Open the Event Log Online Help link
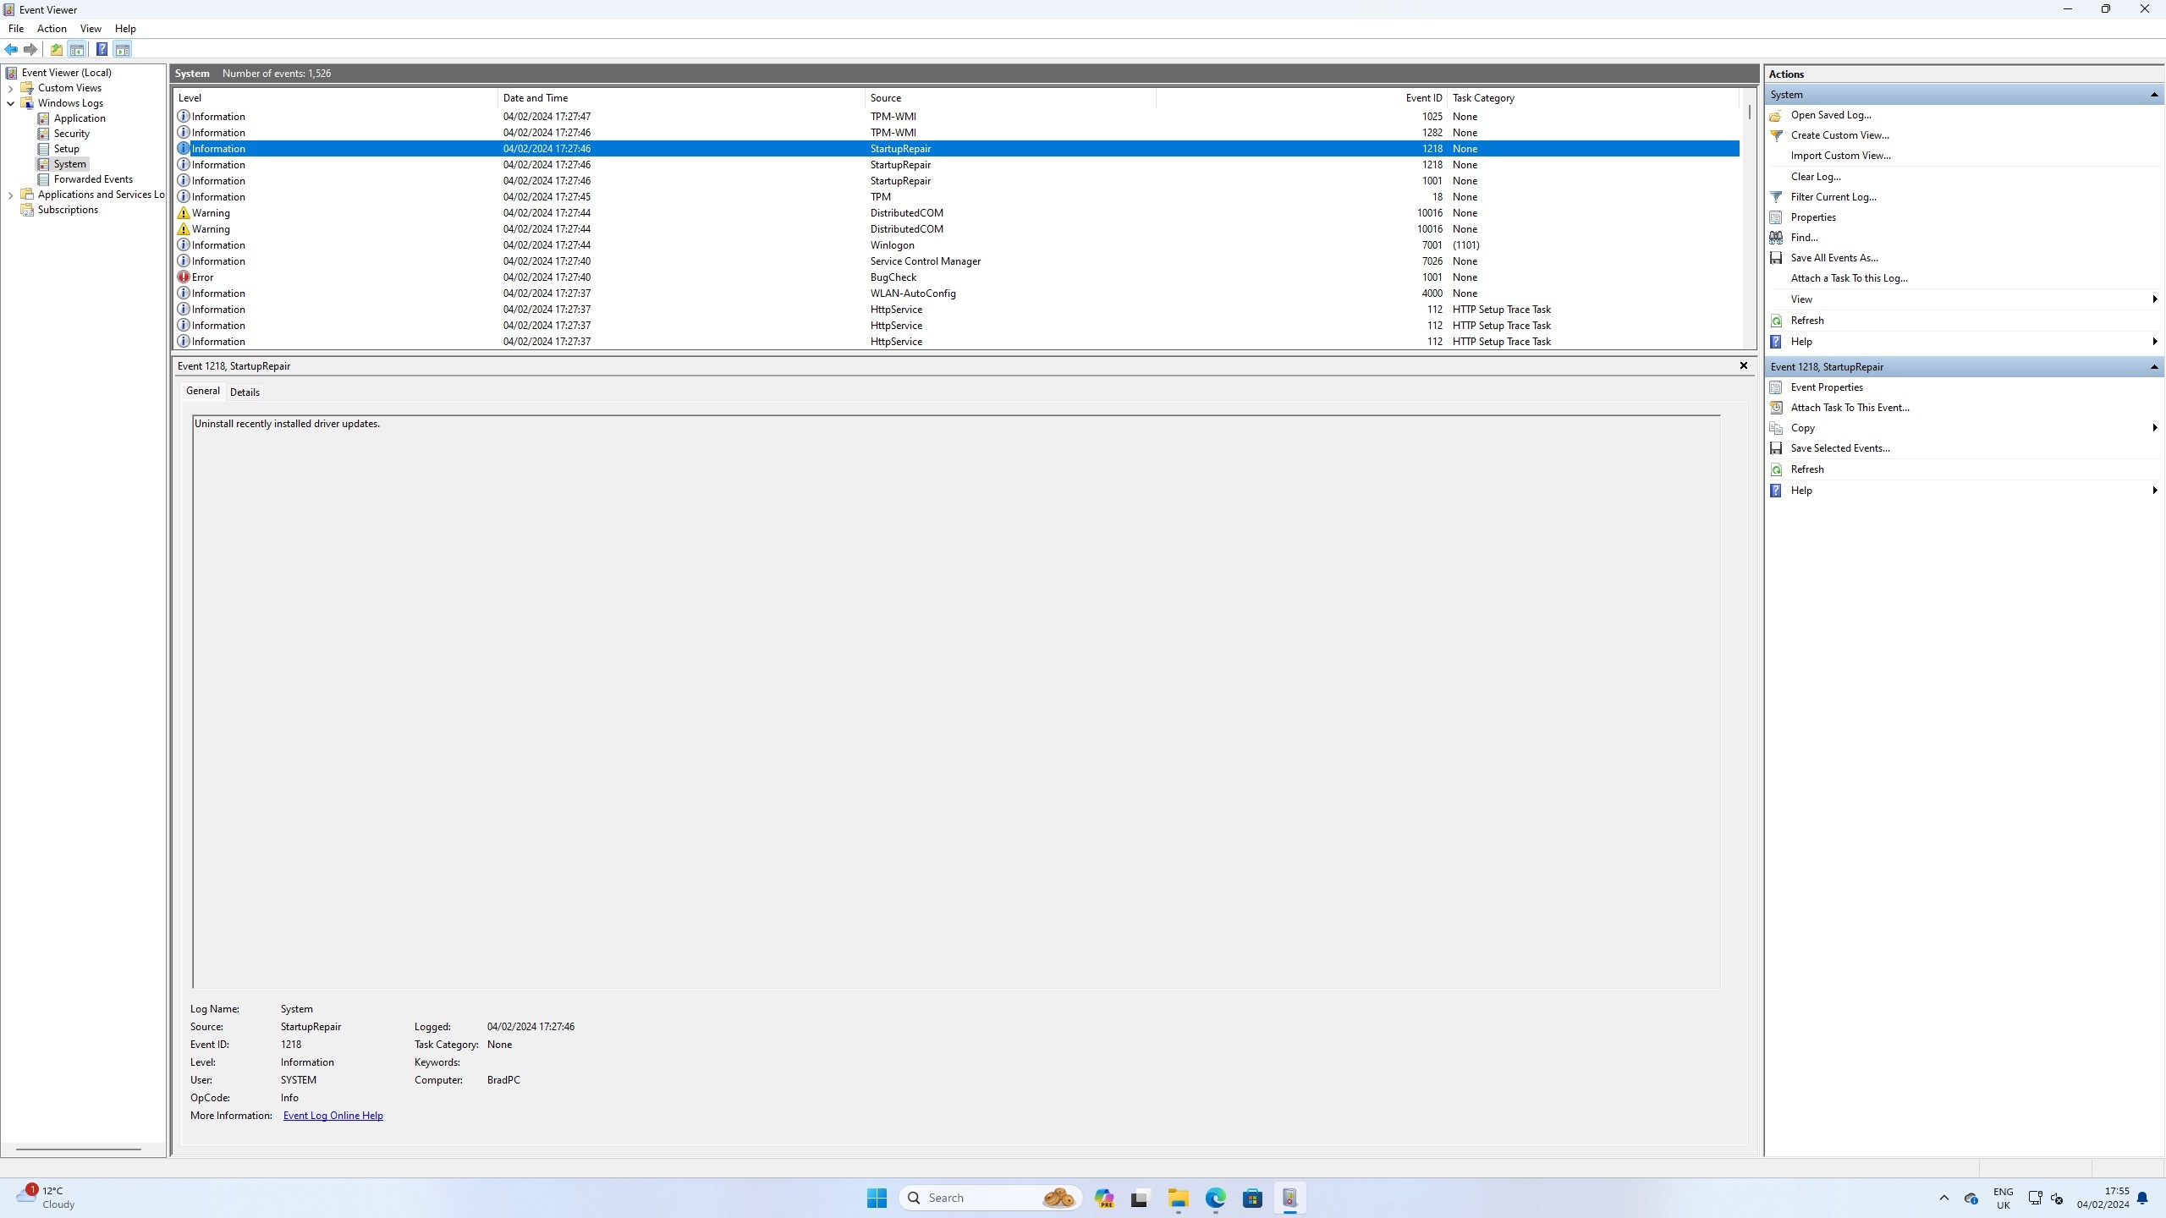 click(x=333, y=1116)
